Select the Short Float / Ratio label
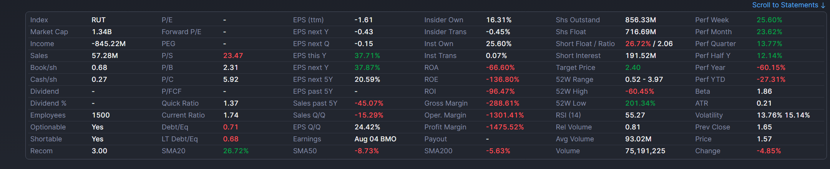The image size is (830, 169). point(585,44)
